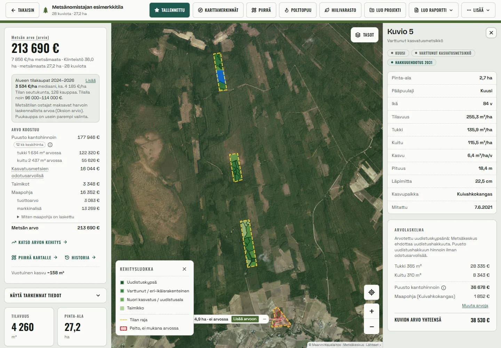Click the info icon beside 12 kk keskihinta
Screen dimensions: 501x348
50,145
